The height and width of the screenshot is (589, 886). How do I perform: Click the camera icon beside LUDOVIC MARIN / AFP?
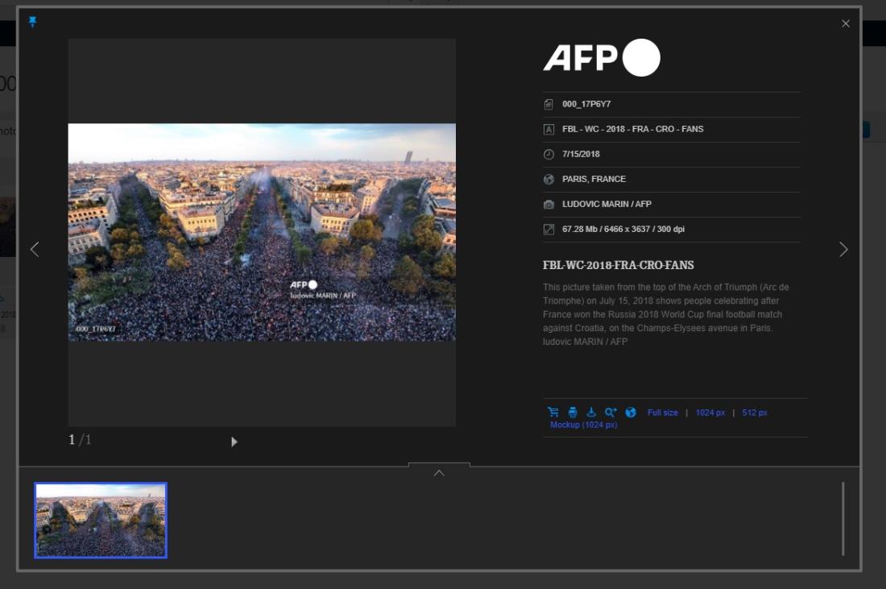[548, 204]
